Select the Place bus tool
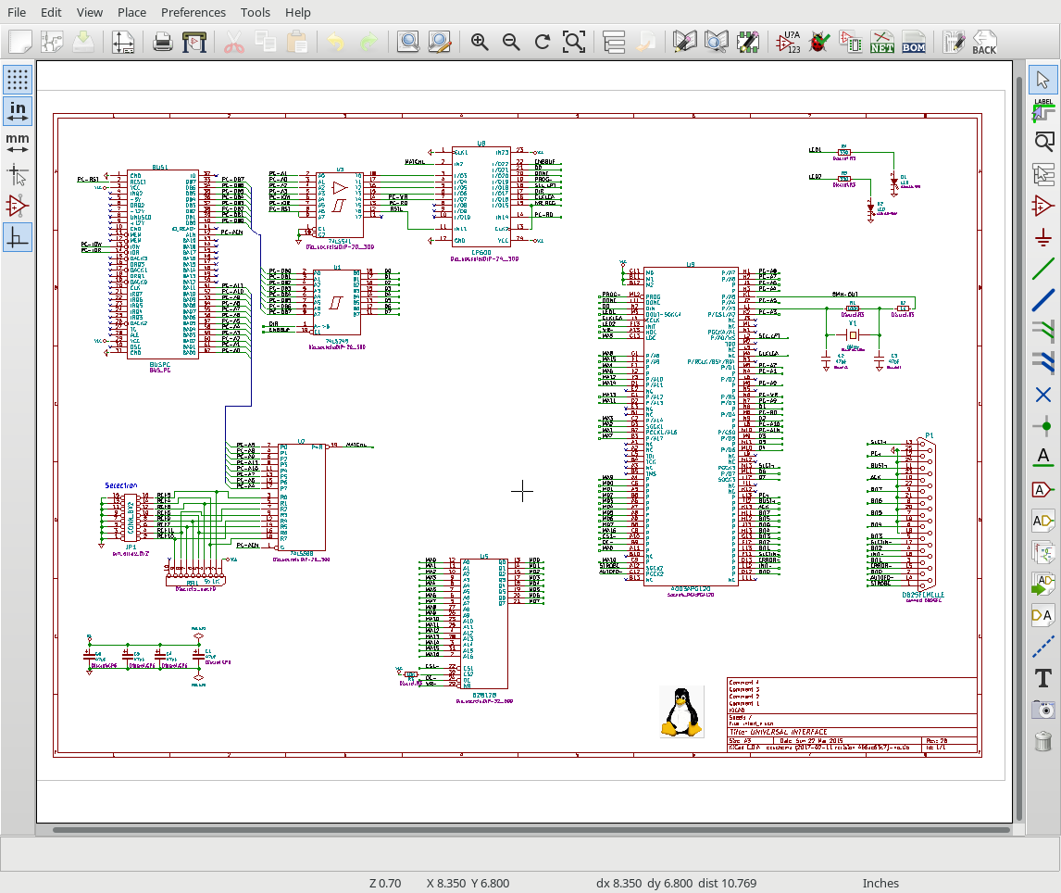 (1043, 300)
